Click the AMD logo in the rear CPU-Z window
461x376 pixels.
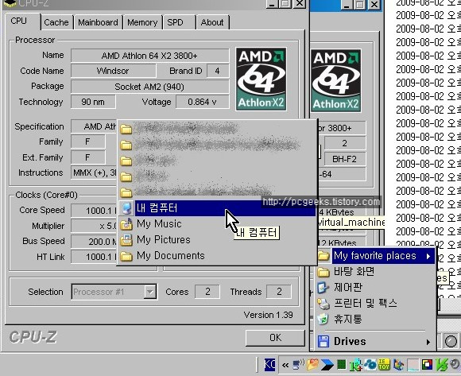pyautogui.click(x=336, y=80)
